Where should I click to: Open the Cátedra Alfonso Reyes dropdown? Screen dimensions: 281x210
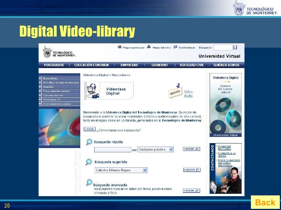click(x=121, y=170)
